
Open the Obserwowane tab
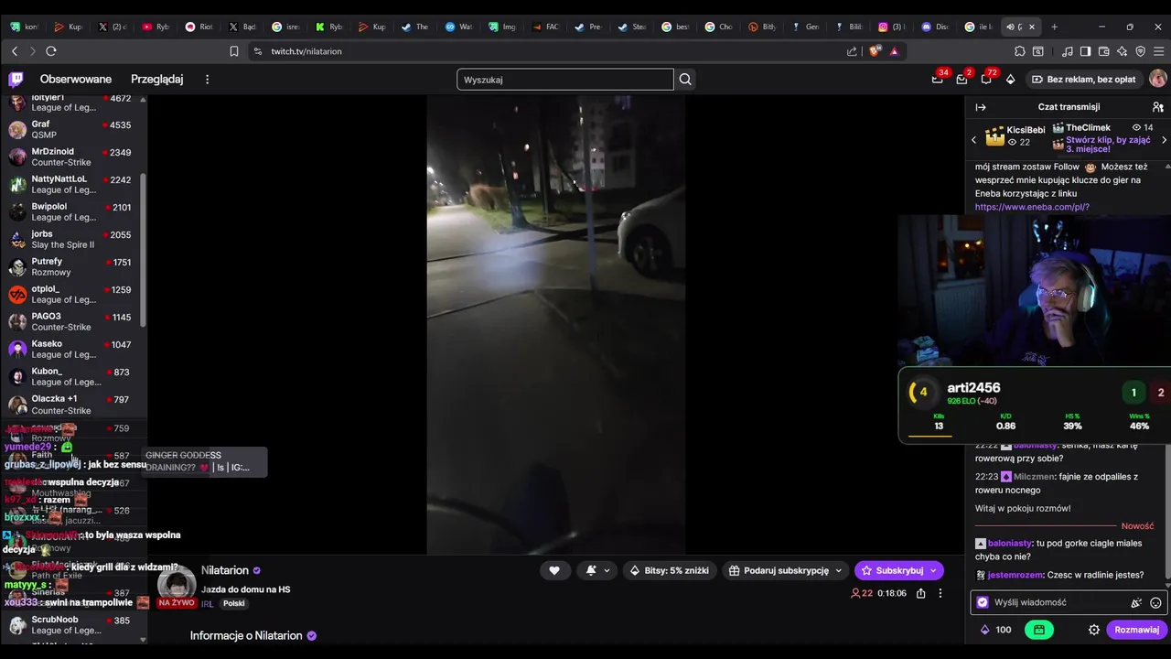tap(76, 80)
